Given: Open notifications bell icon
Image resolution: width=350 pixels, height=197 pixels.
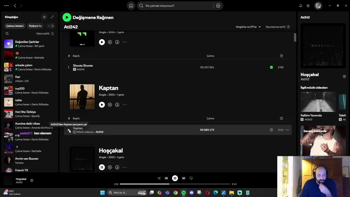Looking at the screenshot, I should tap(301, 6).
